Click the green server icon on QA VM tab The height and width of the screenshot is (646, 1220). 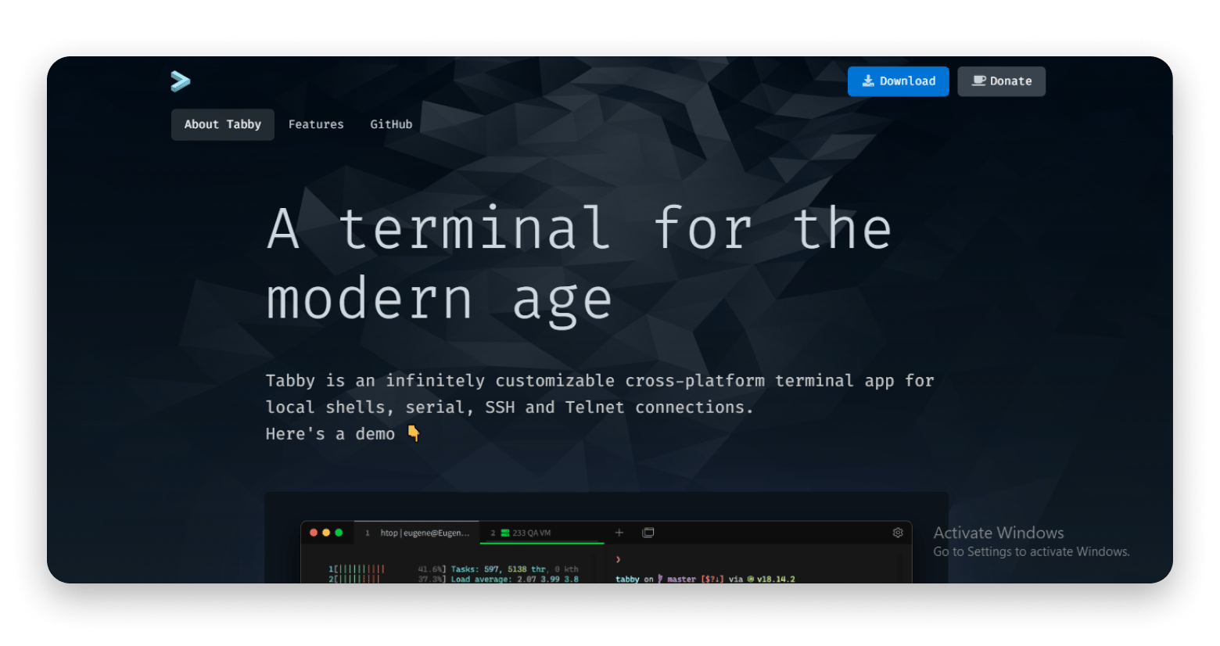[505, 533]
